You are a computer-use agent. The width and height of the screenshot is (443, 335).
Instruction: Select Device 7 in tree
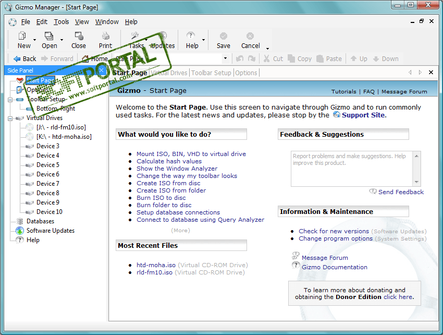click(x=48, y=184)
